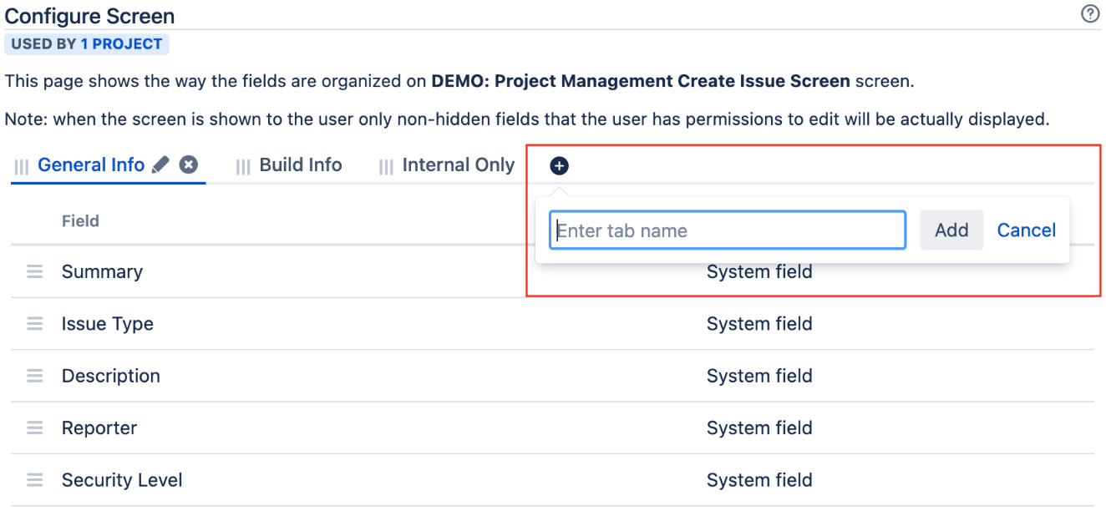Image resolution: width=1106 pixels, height=511 pixels.
Task: Grab the drag handle beside Security Level
Action: tap(33, 479)
